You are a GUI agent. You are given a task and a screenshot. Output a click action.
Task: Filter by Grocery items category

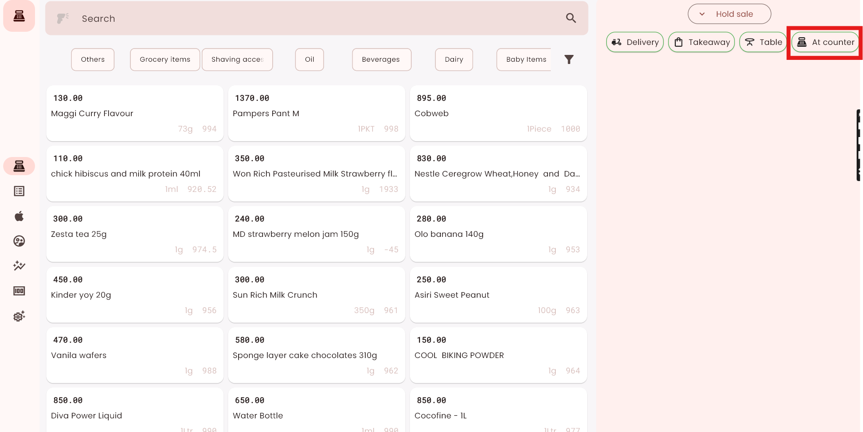pos(165,59)
